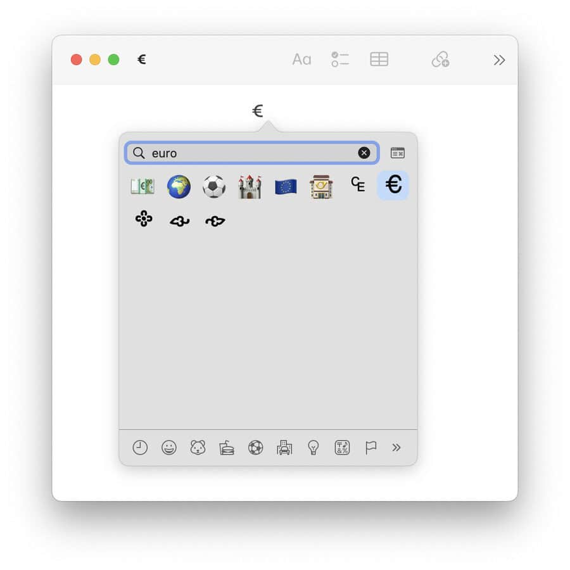The height and width of the screenshot is (570, 570).
Task: Toggle the checklist format in toolbar
Action: point(340,60)
